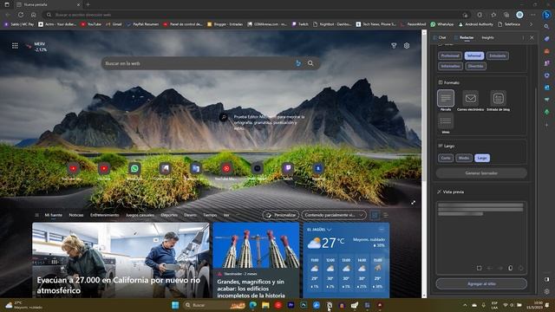Open the California evacuation news article
555x312 pixels.
tap(121, 260)
